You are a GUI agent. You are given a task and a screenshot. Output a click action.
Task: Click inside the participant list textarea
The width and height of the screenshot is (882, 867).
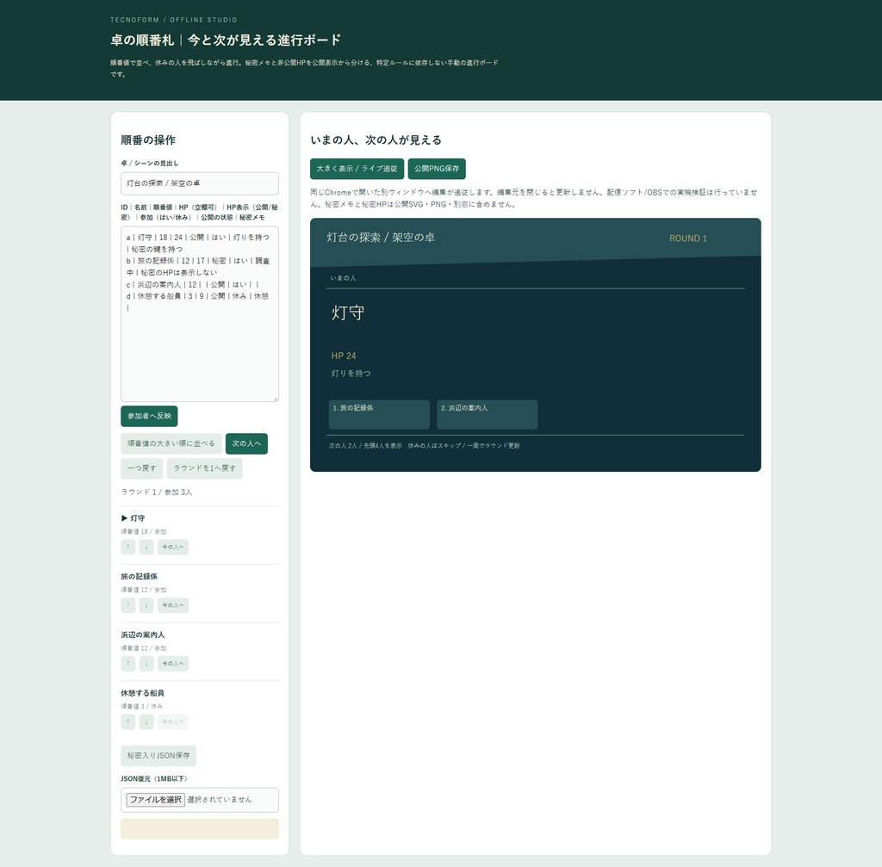pos(200,314)
